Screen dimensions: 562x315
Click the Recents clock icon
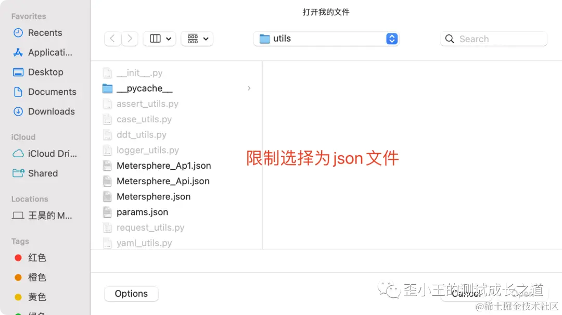click(x=18, y=33)
